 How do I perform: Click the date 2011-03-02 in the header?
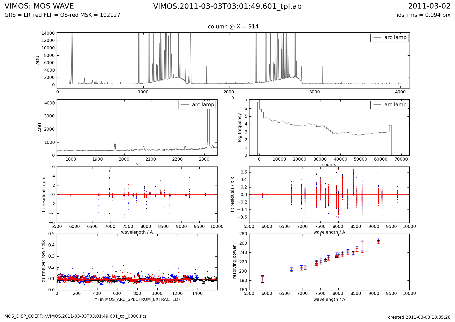click(x=429, y=6)
